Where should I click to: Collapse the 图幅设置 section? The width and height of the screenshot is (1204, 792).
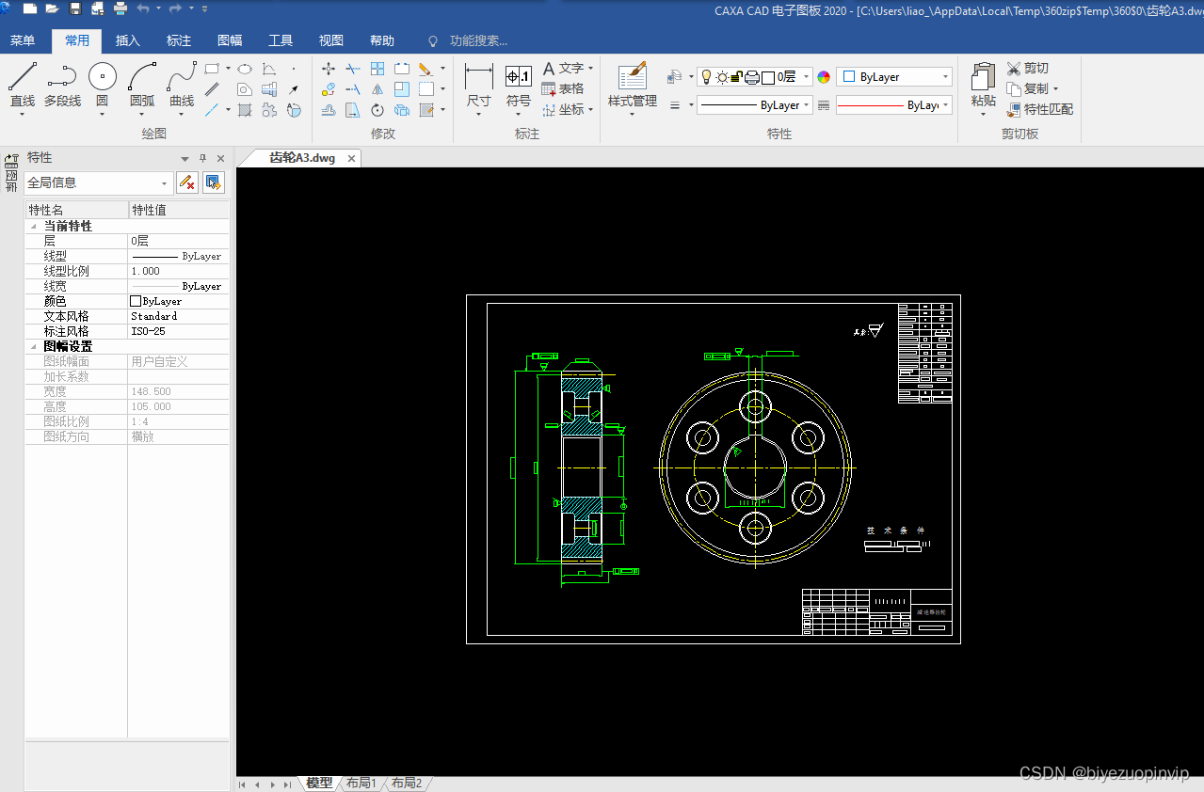pos(34,347)
